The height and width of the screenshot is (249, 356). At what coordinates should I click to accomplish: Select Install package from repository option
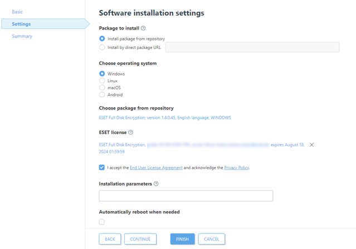pyautogui.click(x=102, y=38)
